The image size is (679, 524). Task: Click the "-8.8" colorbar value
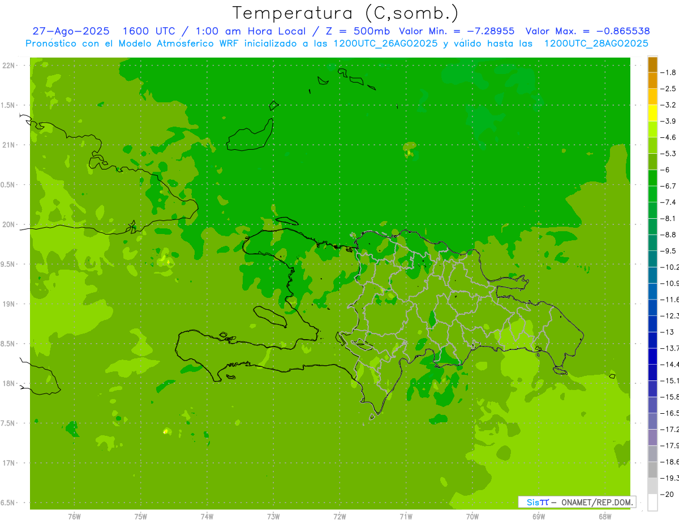point(669,235)
